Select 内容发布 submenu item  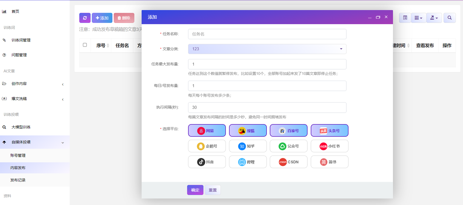(x=18, y=168)
